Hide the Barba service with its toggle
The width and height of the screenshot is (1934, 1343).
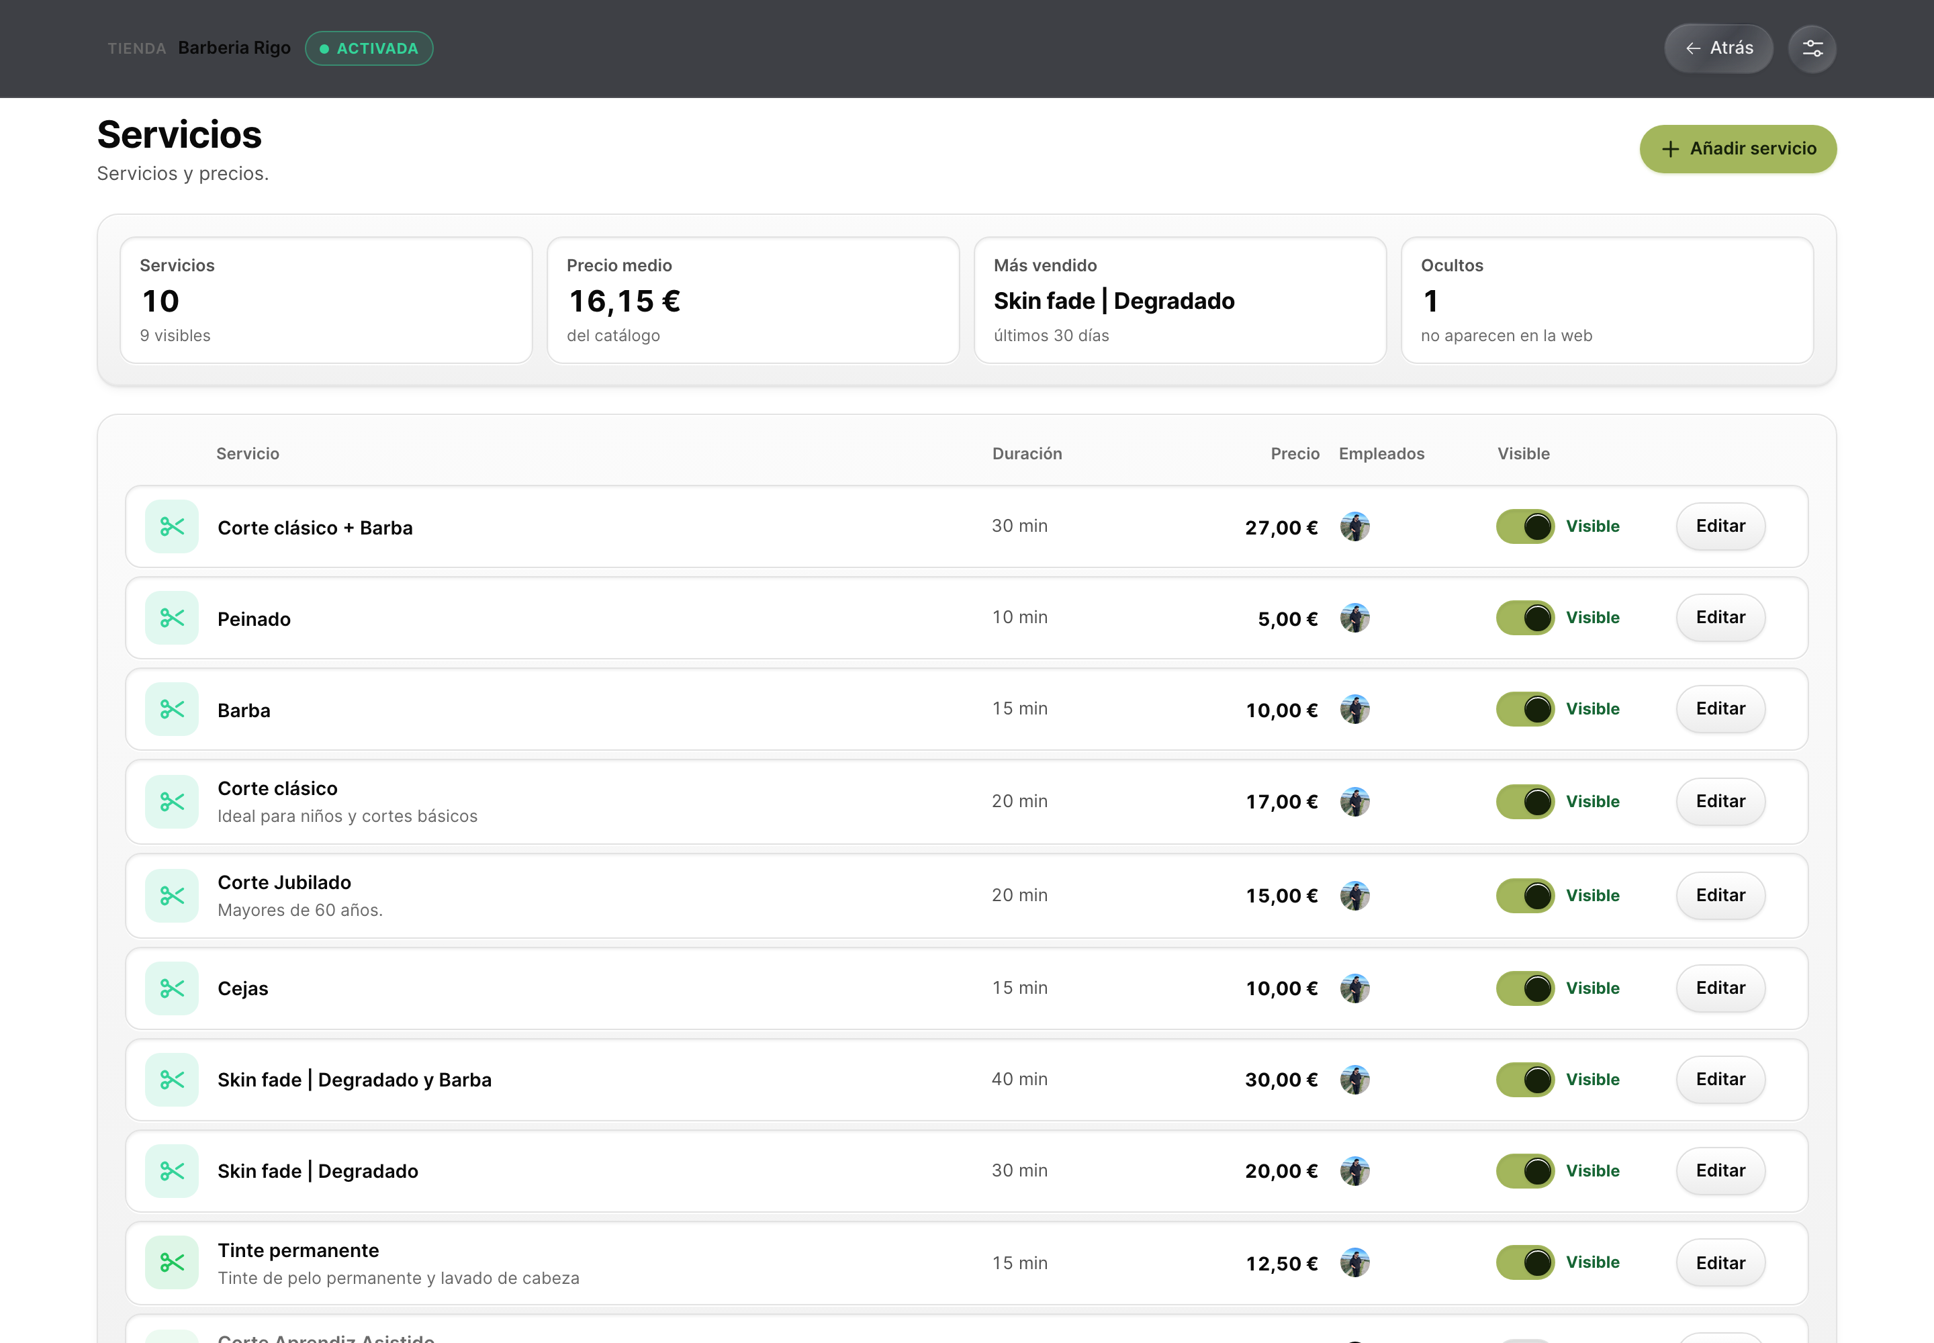pos(1525,709)
